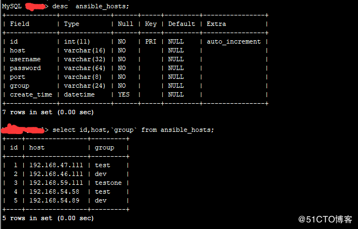The height and width of the screenshot is (229, 358).
Task: Click the testone group value
Action: pos(108,183)
